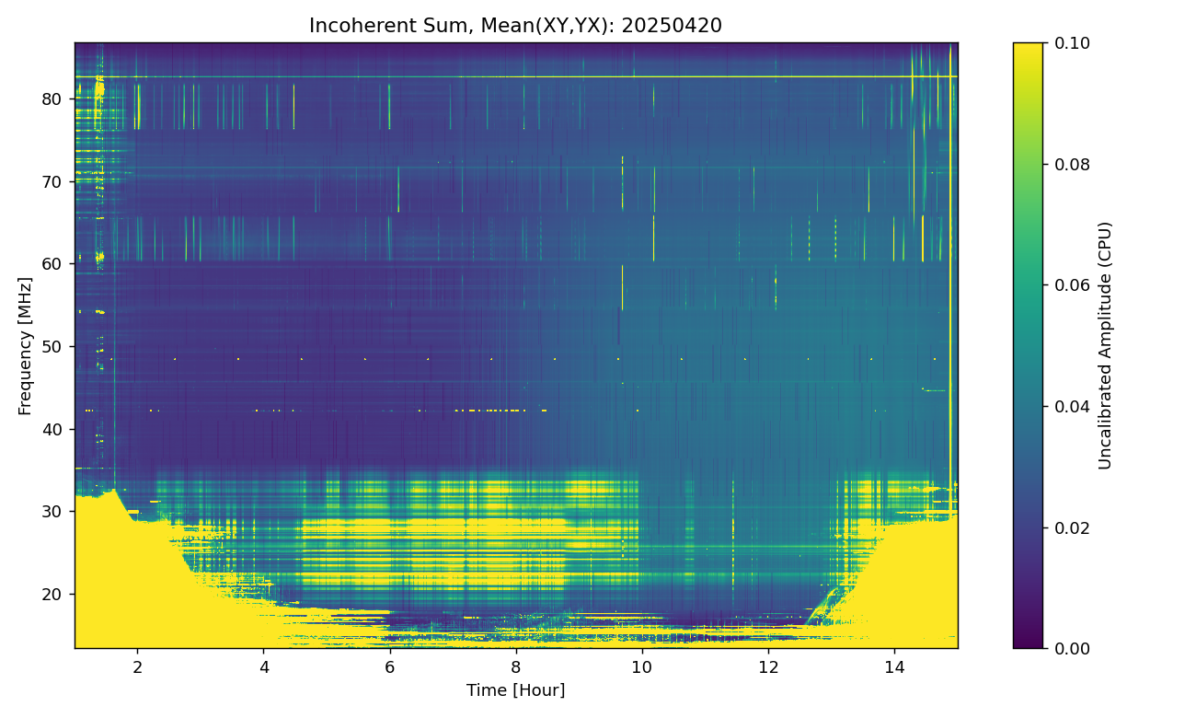Image resolution: width=1196 pixels, height=718 pixels.
Task: Click the bright vertical line near hour 15
Action: point(950,276)
